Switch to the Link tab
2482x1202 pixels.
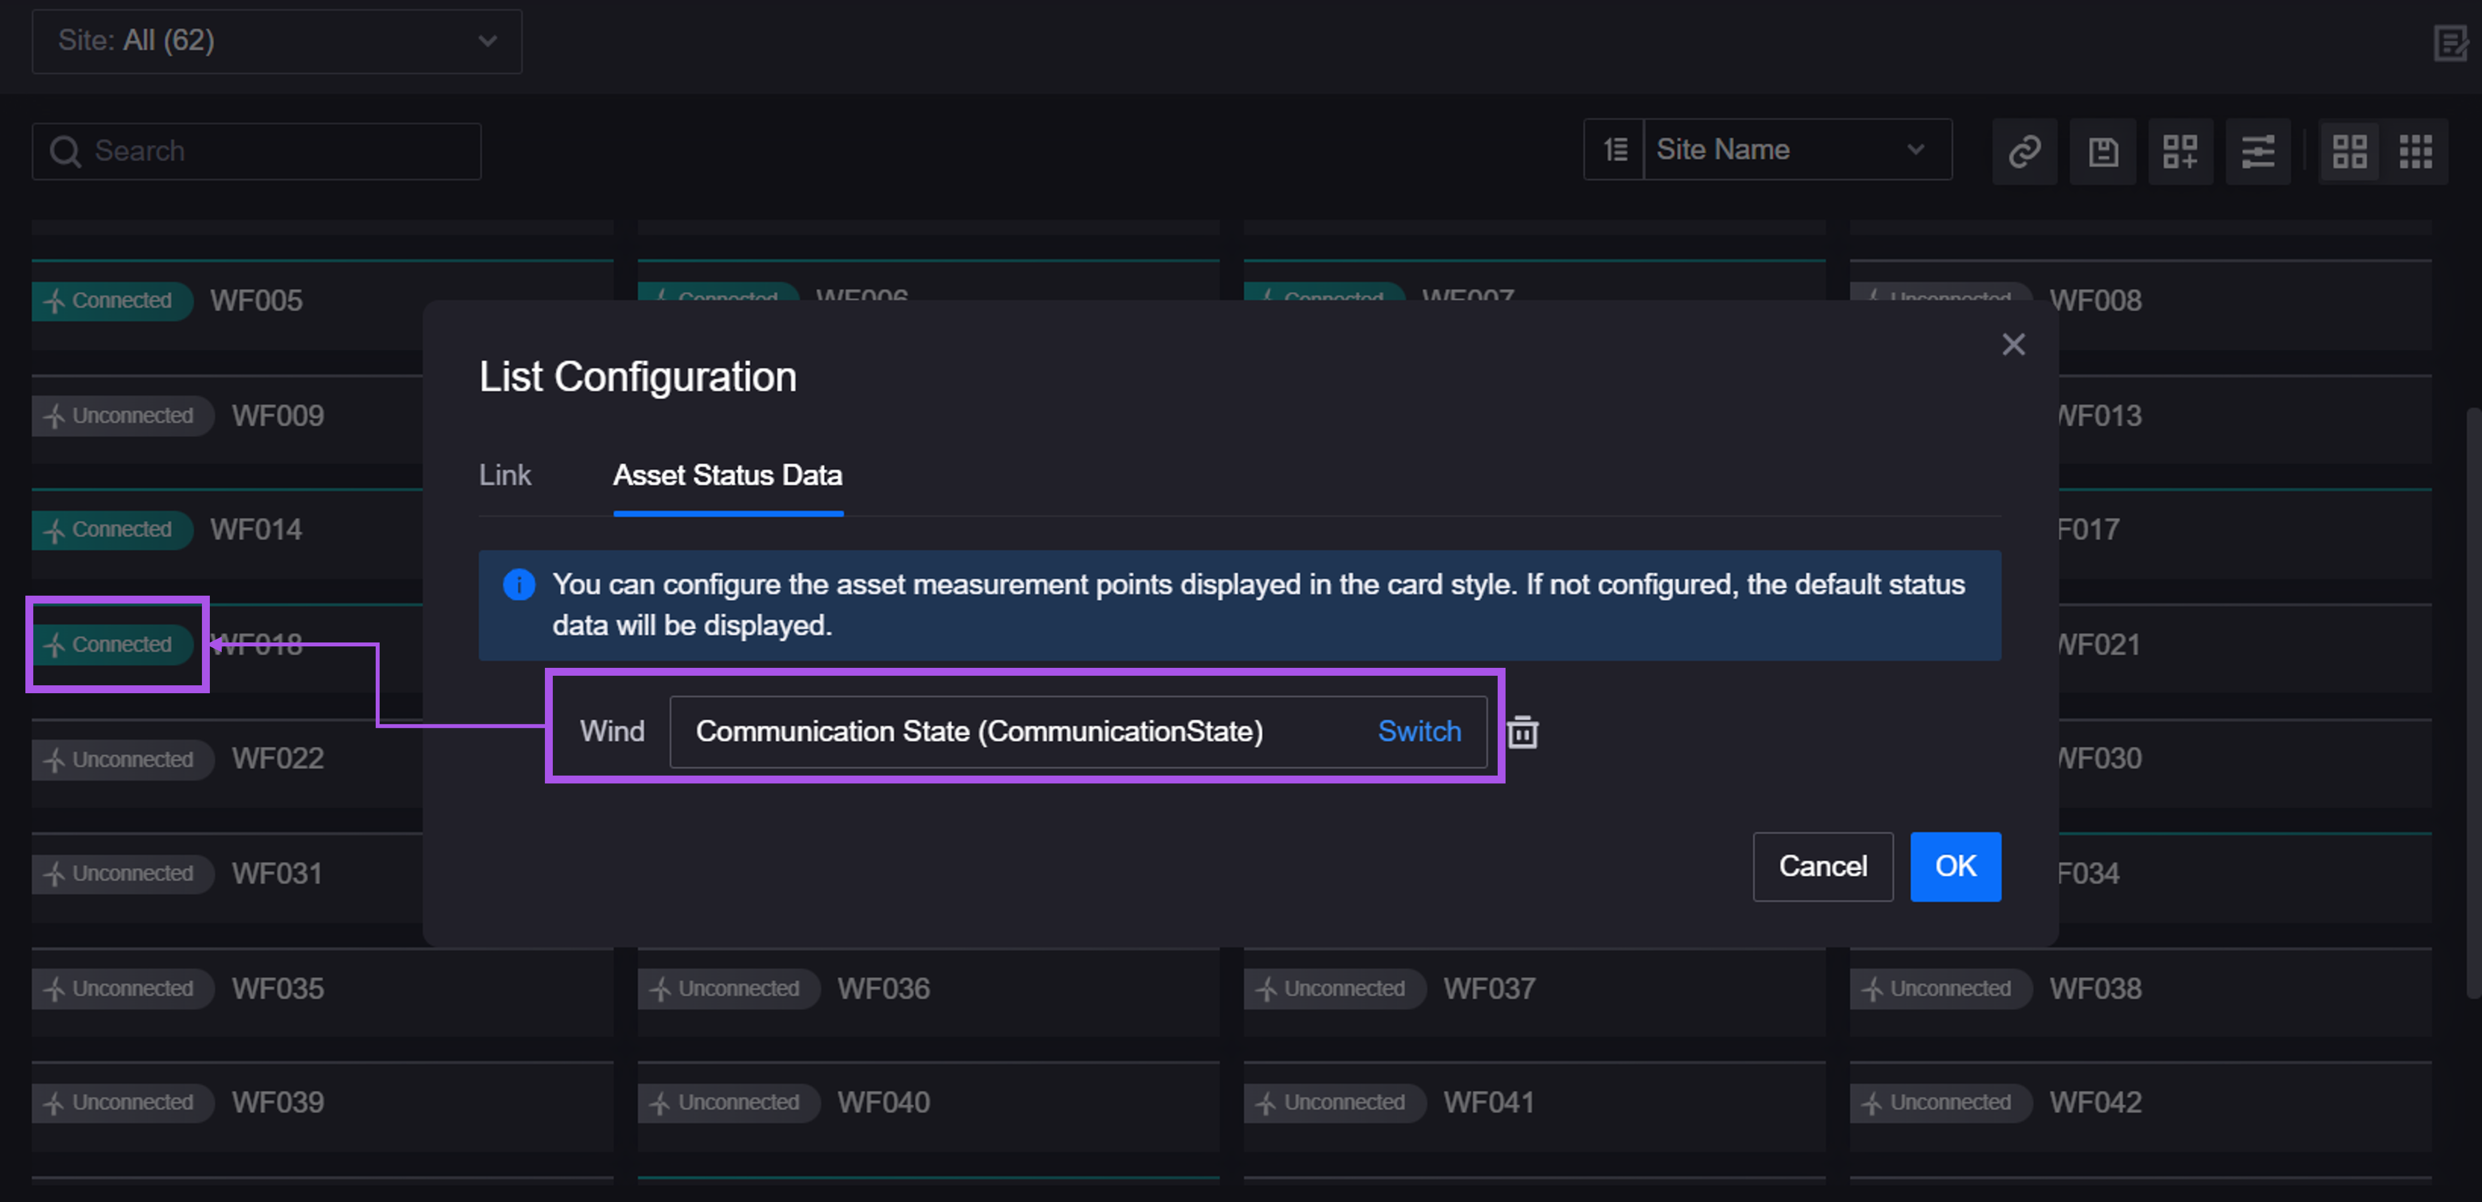coord(505,475)
